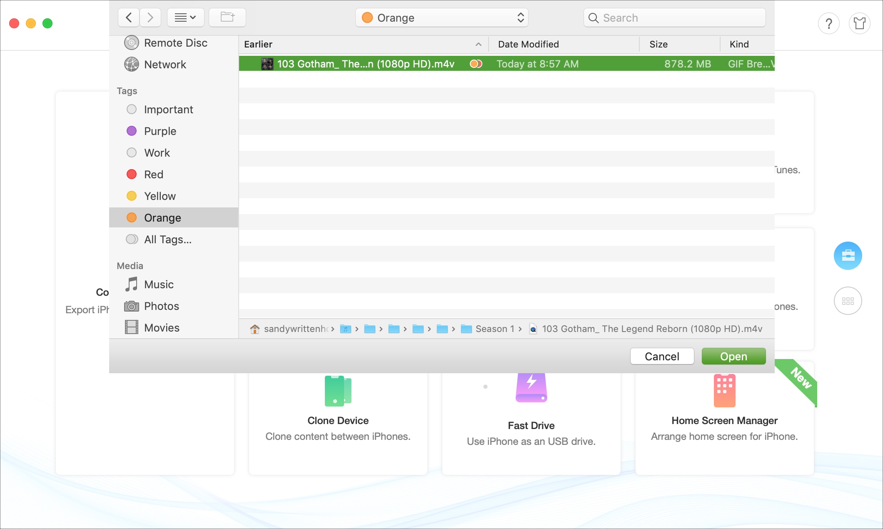
Task: Click the back navigation arrow
Action: (129, 17)
